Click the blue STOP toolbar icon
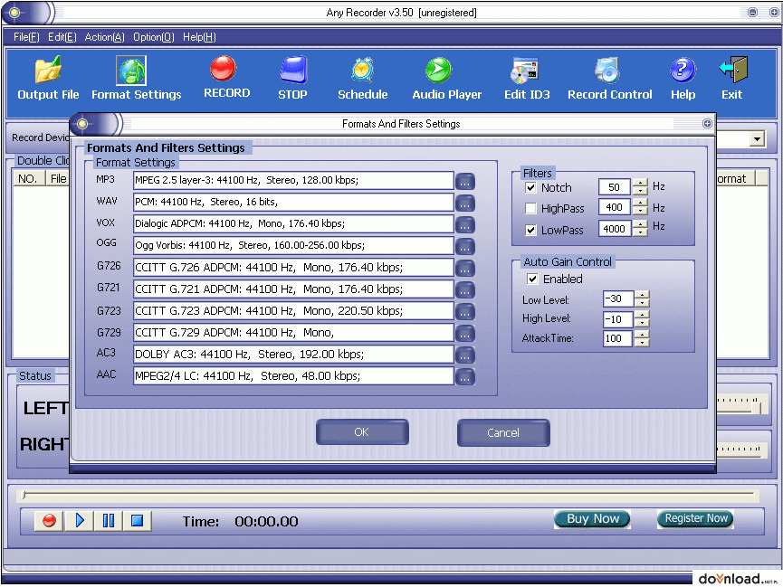 292,79
